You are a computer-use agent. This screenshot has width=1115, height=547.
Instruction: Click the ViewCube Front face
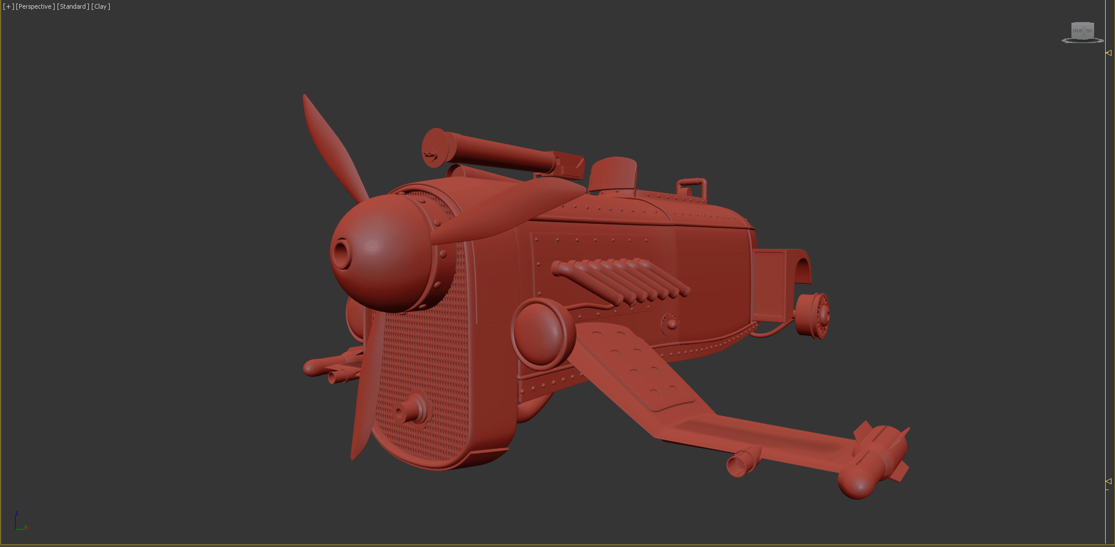click(1078, 31)
